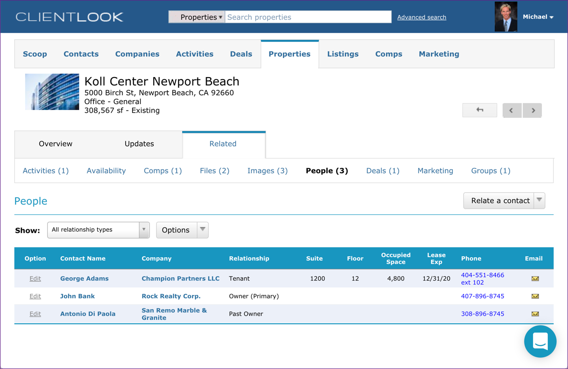Viewport: 568px width, 369px height.
Task: Expand the Michael user menu
Action: (x=538, y=17)
